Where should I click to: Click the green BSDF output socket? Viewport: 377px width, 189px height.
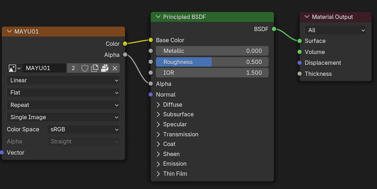tap(274, 29)
